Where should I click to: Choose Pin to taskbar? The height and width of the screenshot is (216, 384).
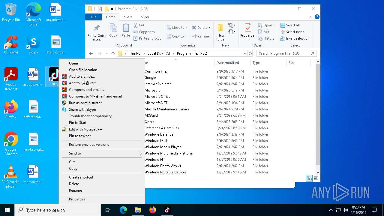pos(102,136)
